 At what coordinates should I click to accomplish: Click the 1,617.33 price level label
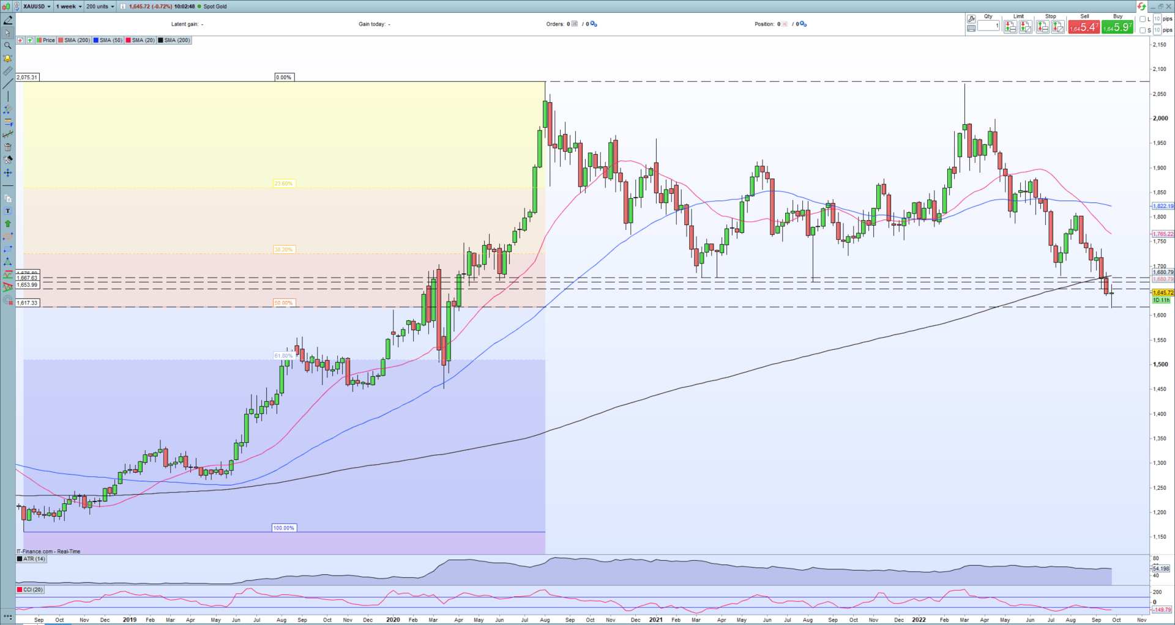pos(27,303)
